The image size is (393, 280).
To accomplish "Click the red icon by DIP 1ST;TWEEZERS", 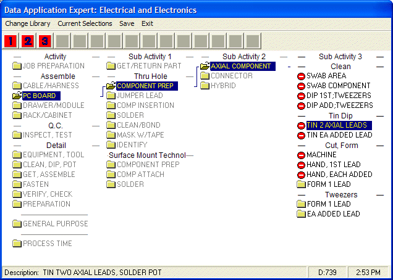I will 301,96.
